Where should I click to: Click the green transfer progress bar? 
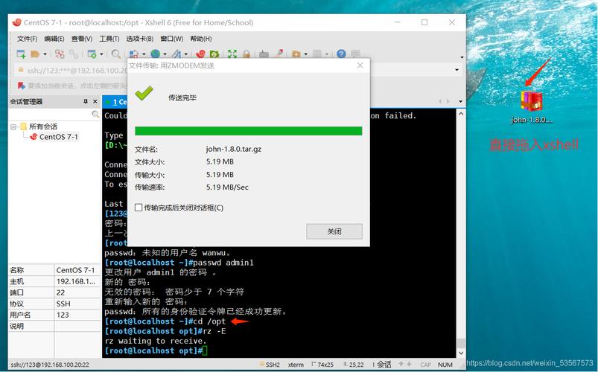pos(248,131)
